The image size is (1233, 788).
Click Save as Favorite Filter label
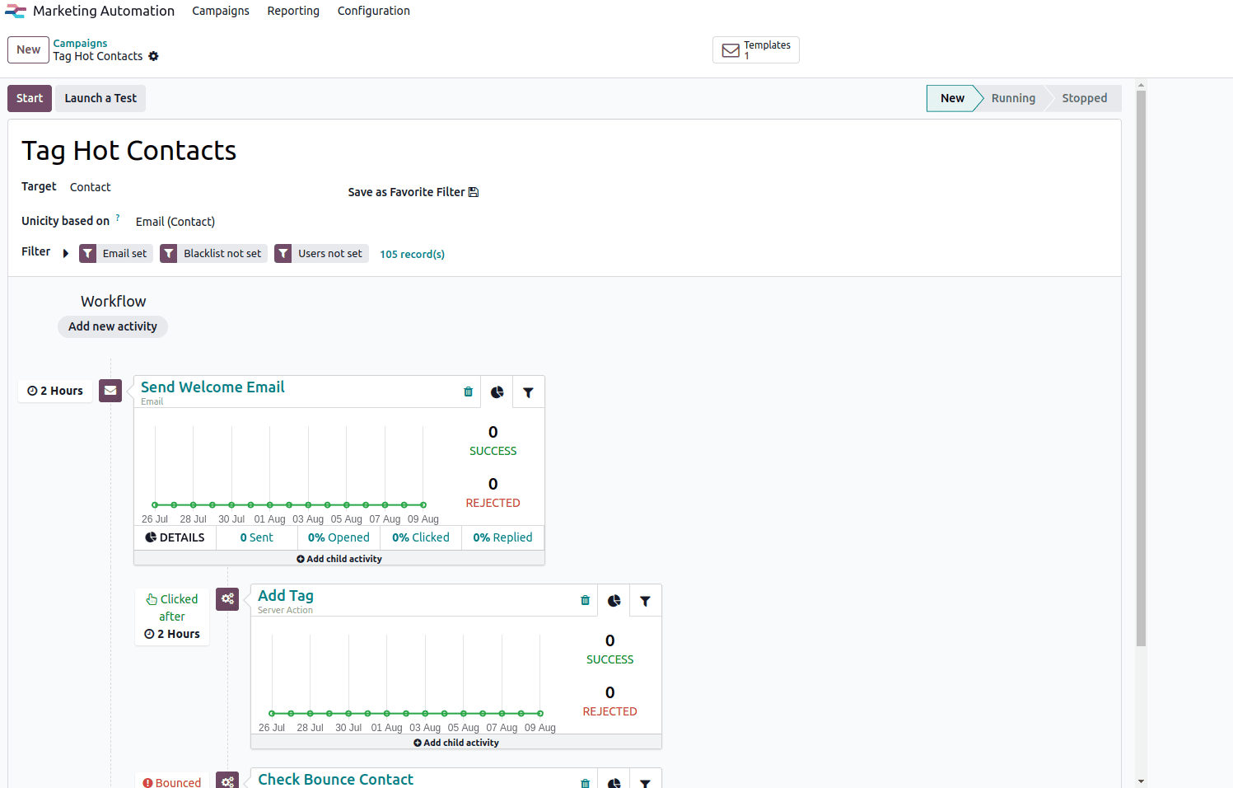coord(407,192)
